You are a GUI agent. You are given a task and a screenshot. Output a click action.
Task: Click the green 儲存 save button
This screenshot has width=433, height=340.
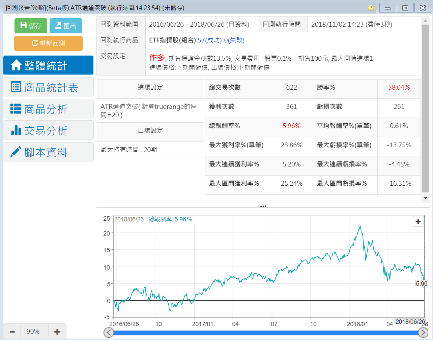click(x=31, y=26)
